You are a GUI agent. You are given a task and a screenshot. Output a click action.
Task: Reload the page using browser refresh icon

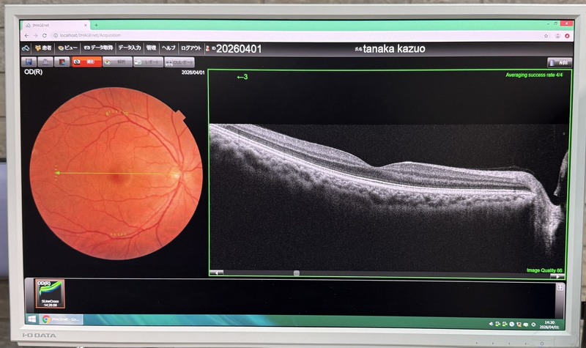tap(45, 35)
